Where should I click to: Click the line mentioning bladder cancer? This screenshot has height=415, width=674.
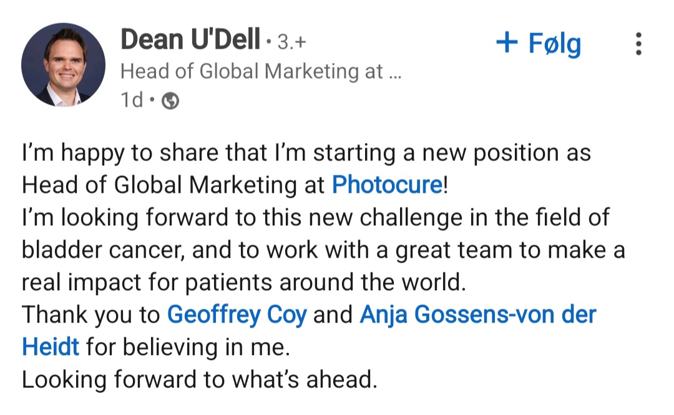pos(323,250)
